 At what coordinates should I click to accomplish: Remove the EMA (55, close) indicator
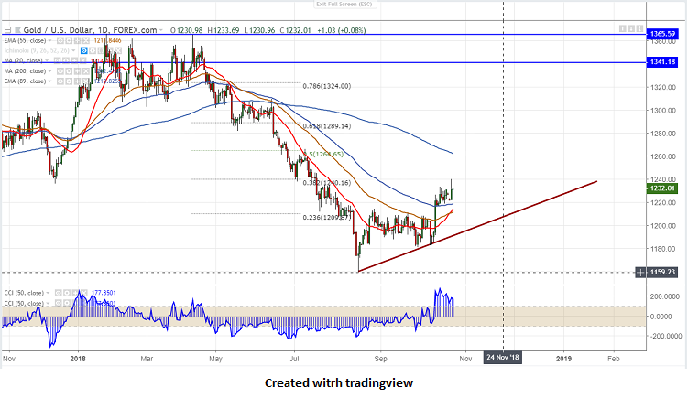(x=85, y=41)
